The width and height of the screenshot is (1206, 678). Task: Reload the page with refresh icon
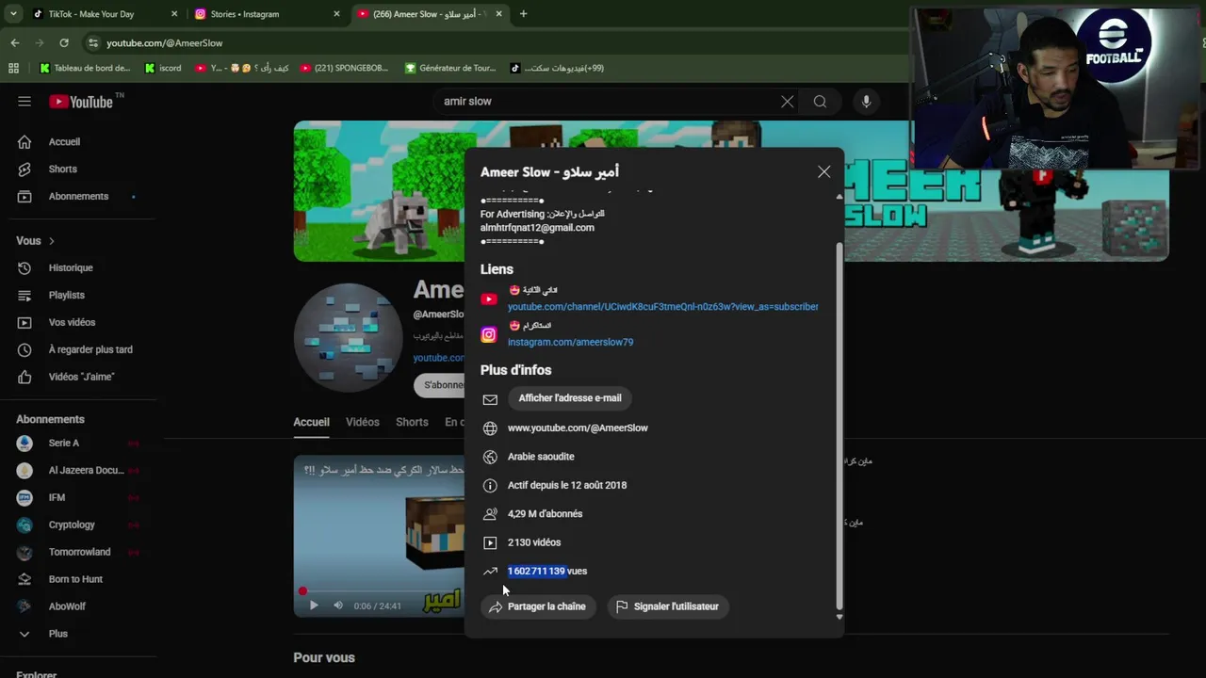(64, 42)
